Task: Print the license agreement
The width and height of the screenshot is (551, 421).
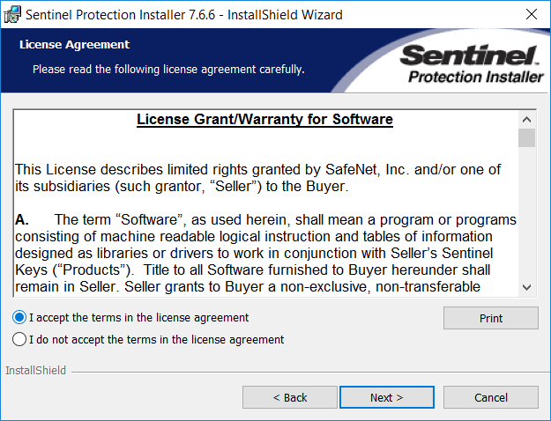Action: click(x=491, y=318)
